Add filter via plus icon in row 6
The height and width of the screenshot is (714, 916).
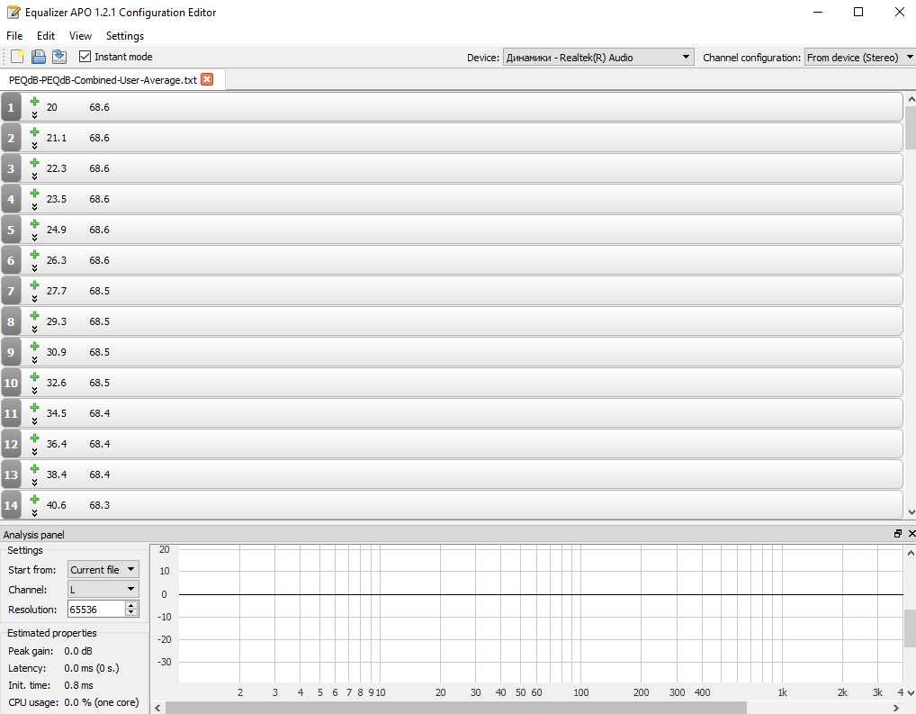coord(34,255)
